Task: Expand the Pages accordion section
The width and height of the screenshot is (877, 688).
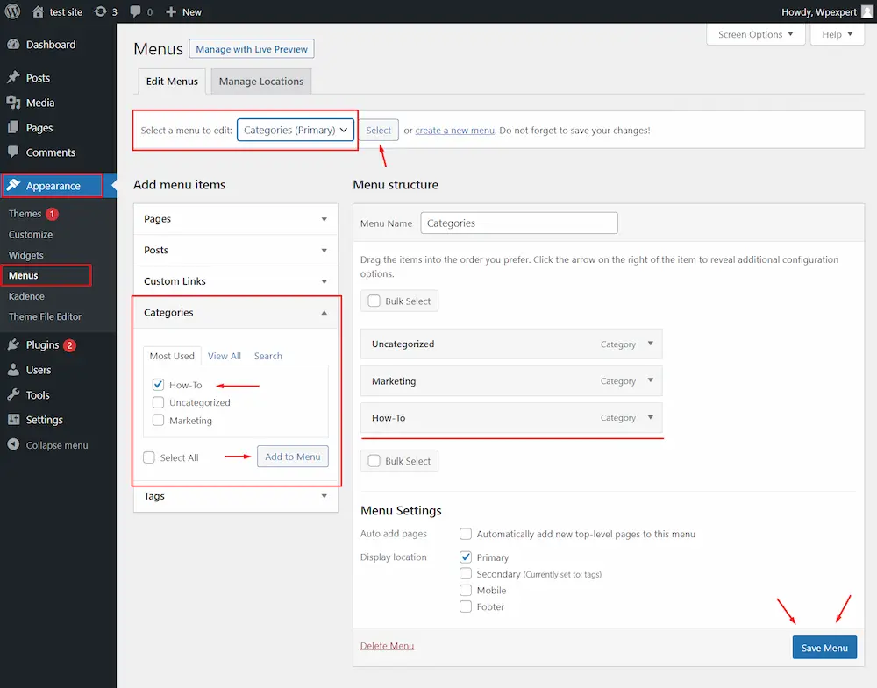Action: (x=235, y=219)
